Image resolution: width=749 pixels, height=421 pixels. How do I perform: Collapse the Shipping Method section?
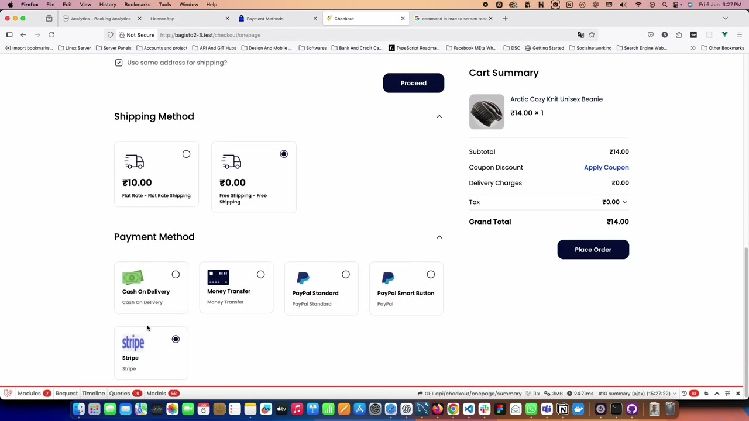[x=439, y=116]
